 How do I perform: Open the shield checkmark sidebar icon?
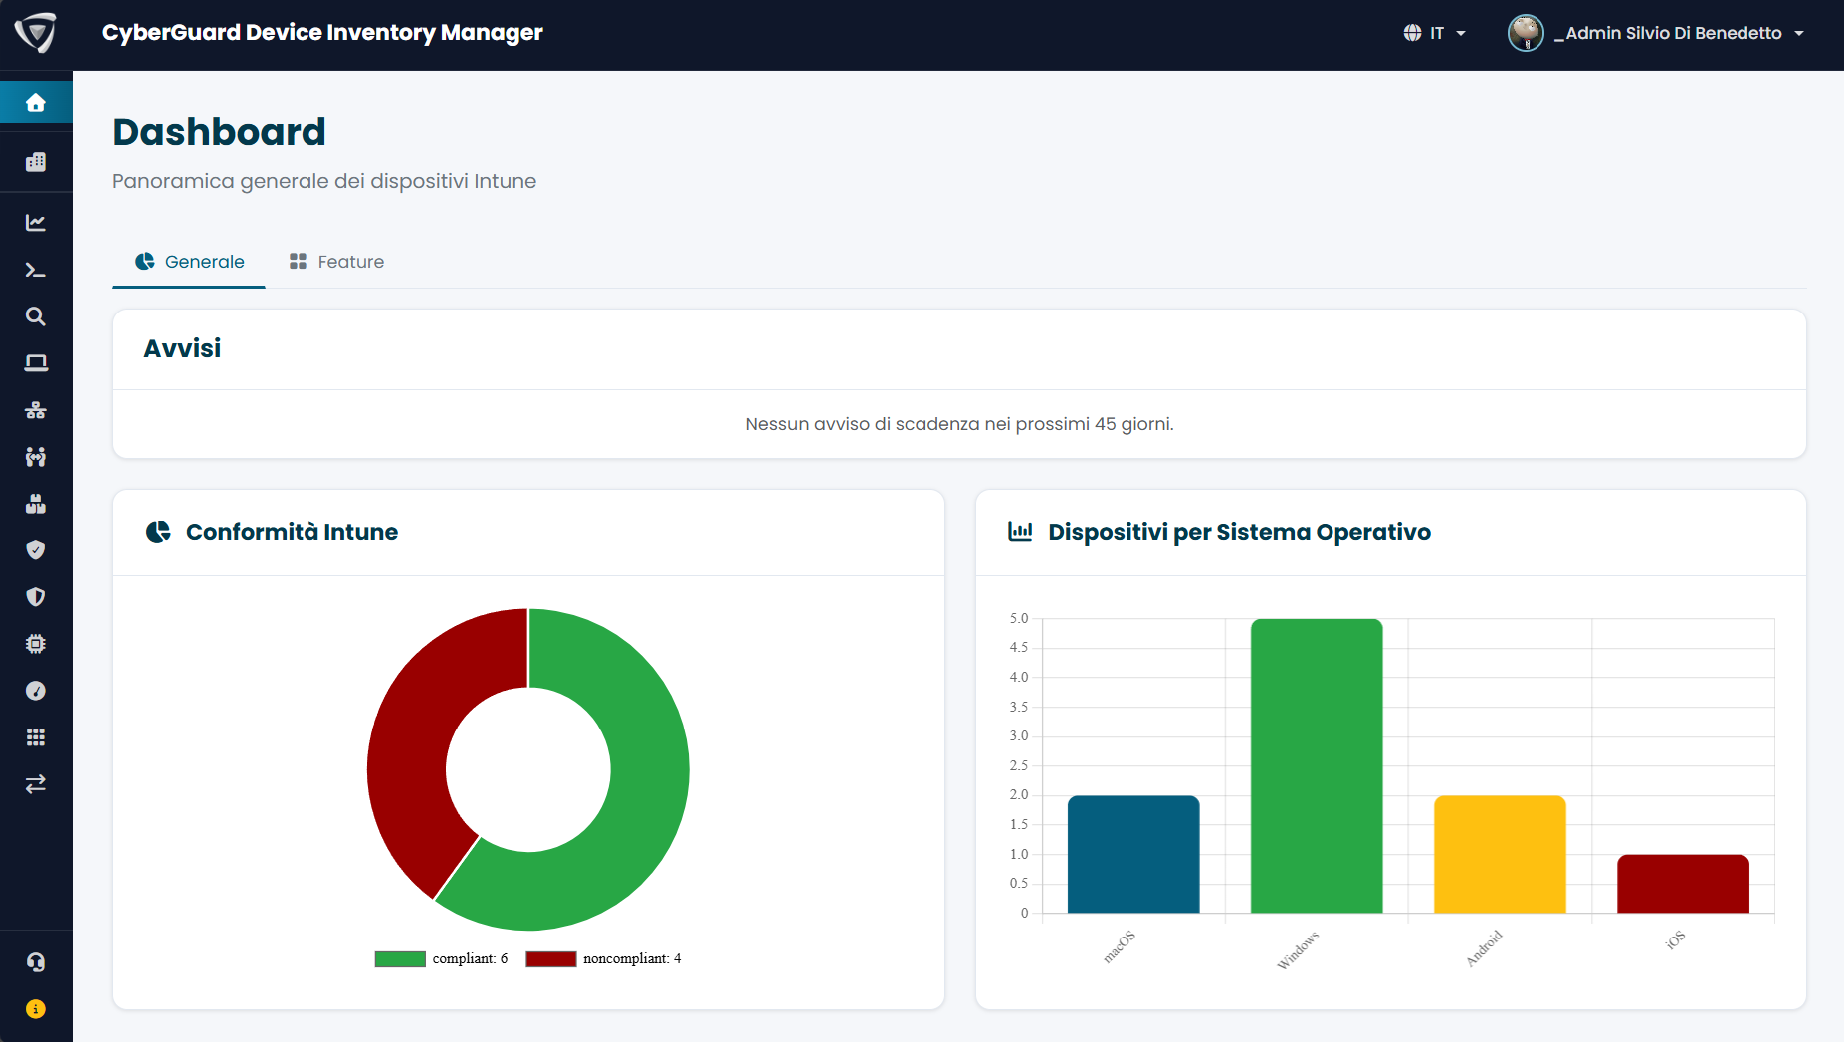tap(36, 550)
